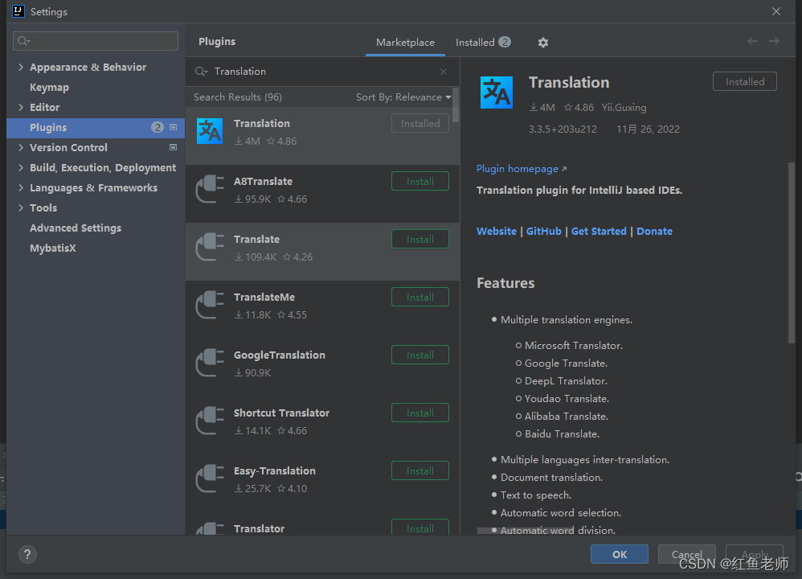Focus the settings search input field
The image size is (802, 579).
point(96,41)
